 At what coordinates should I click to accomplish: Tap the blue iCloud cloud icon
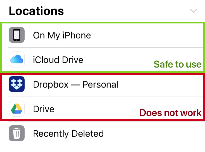[x=17, y=59]
